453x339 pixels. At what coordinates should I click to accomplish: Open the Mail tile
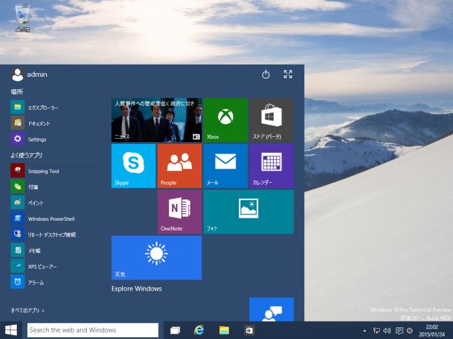[x=225, y=165]
